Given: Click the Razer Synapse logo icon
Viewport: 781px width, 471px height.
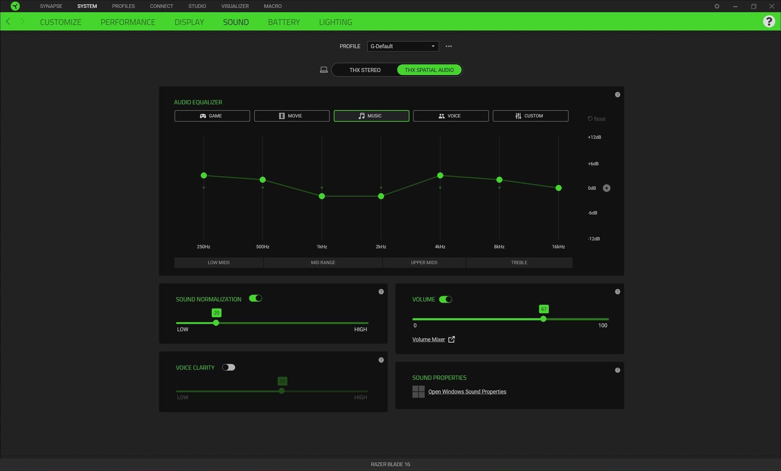Looking at the screenshot, I should [x=15, y=6].
